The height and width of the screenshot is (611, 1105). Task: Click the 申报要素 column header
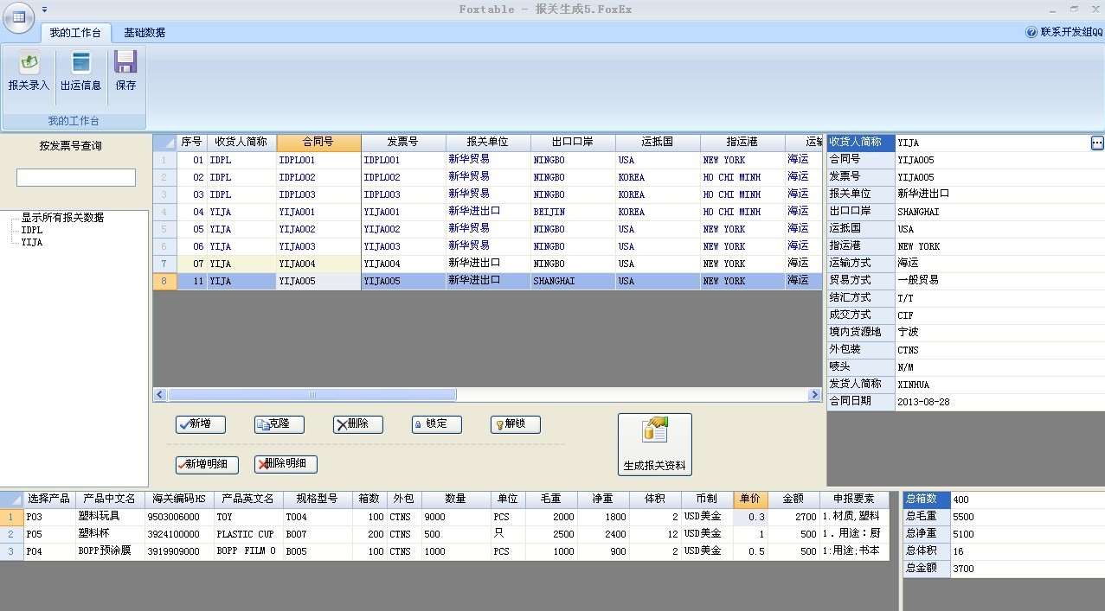(853, 500)
